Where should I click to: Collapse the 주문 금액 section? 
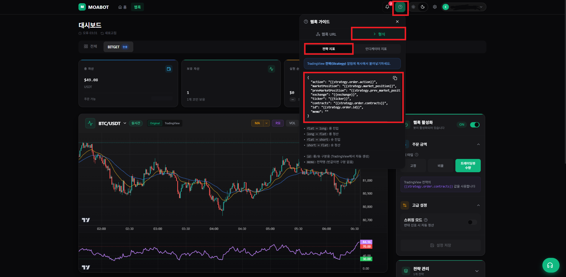click(x=478, y=144)
